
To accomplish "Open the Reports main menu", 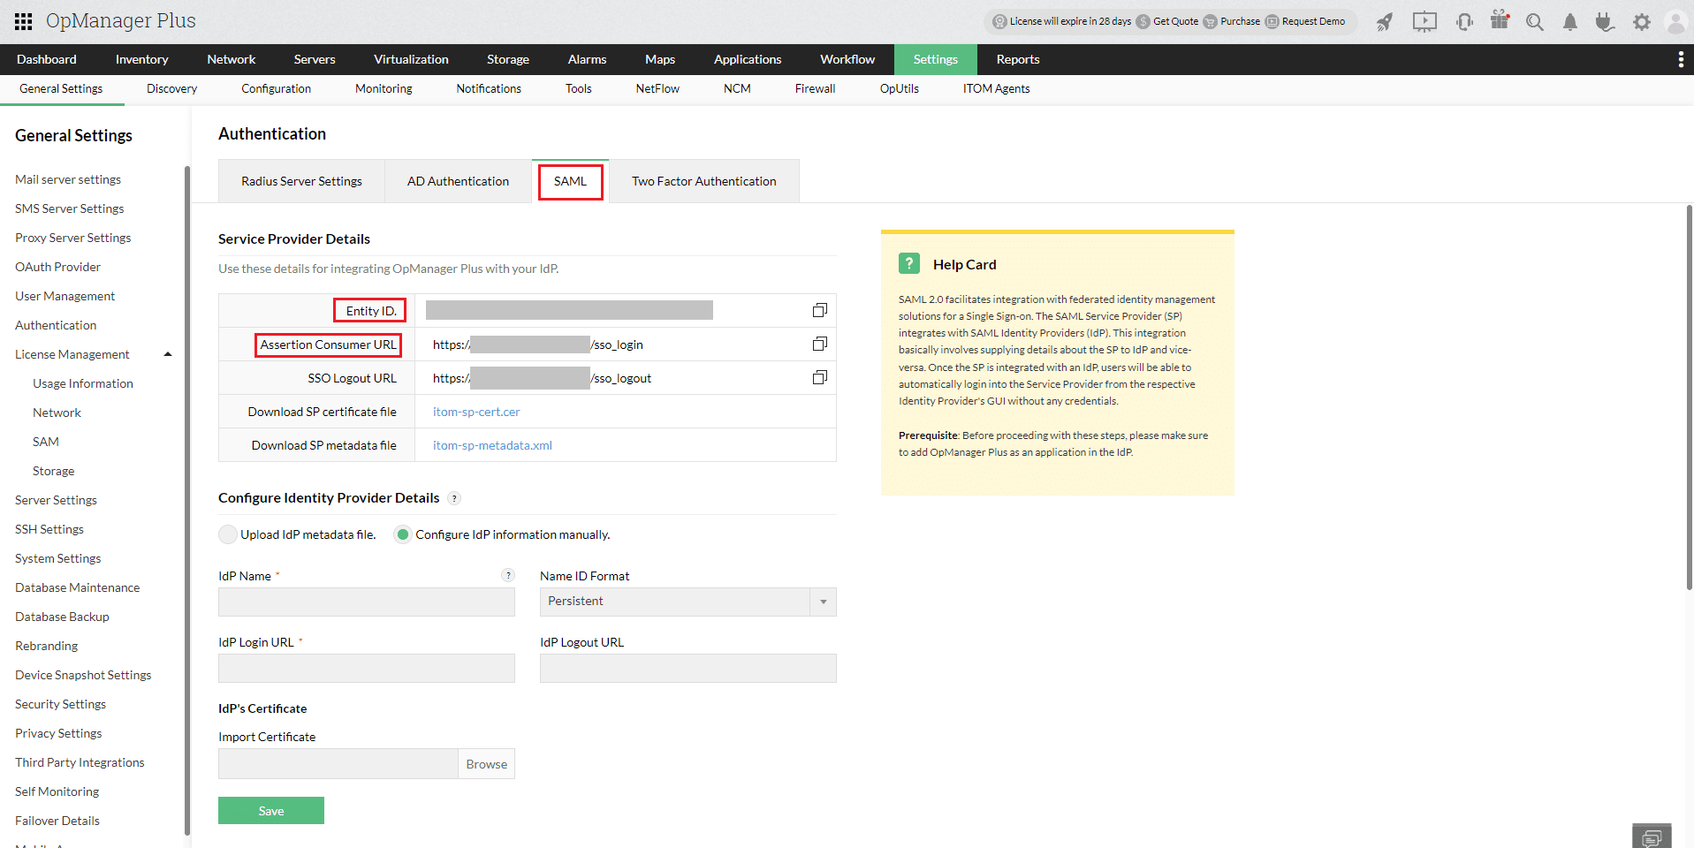I will tap(1018, 59).
